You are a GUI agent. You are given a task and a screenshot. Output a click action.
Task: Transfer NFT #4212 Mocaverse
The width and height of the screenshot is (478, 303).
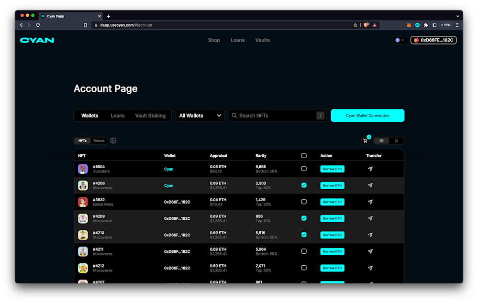[x=370, y=268]
